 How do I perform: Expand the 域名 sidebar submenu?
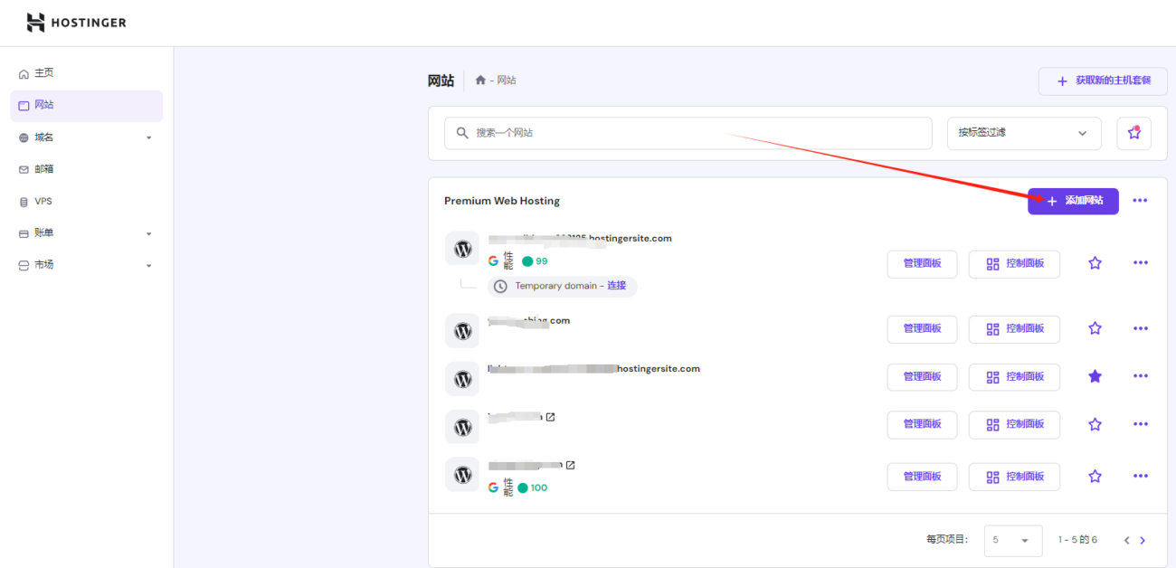pos(148,137)
